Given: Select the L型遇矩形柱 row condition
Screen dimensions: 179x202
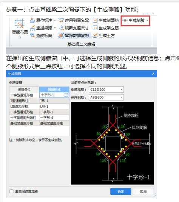Looking at the screenshot, I should click(x=24, y=106).
